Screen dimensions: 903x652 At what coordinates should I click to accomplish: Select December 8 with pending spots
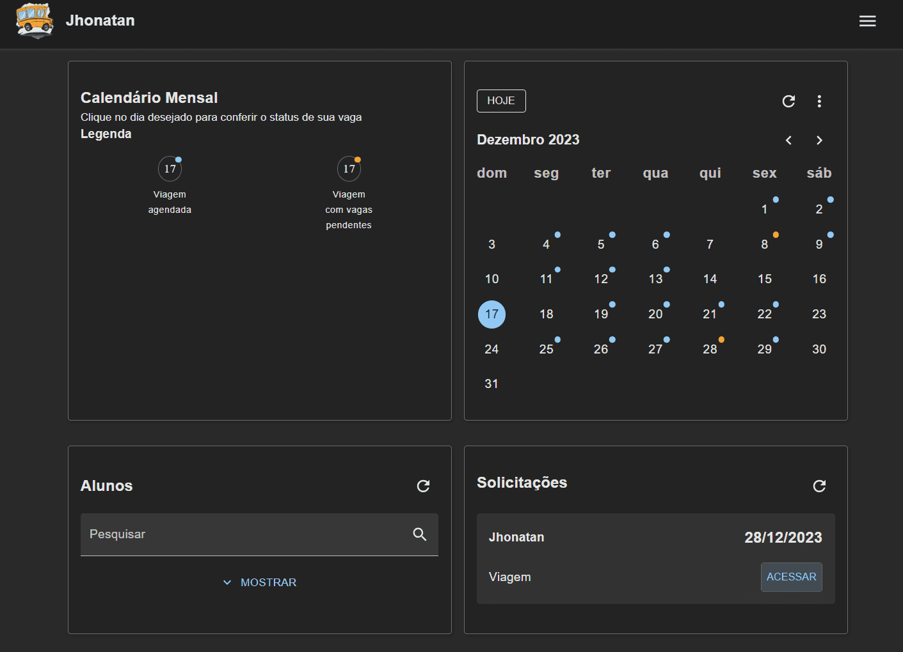pos(764,244)
